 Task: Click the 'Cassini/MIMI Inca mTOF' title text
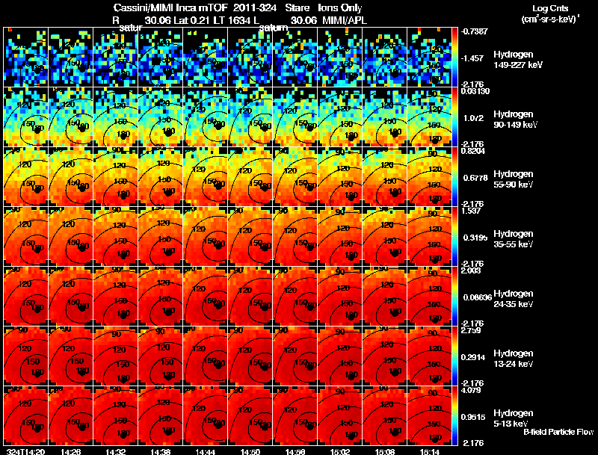[x=170, y=7]
